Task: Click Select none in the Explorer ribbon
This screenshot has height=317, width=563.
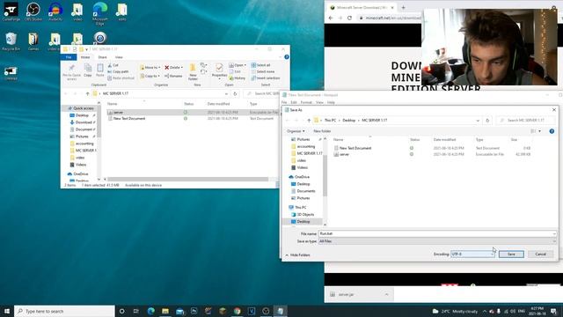Action: click(x=263, y=71)
